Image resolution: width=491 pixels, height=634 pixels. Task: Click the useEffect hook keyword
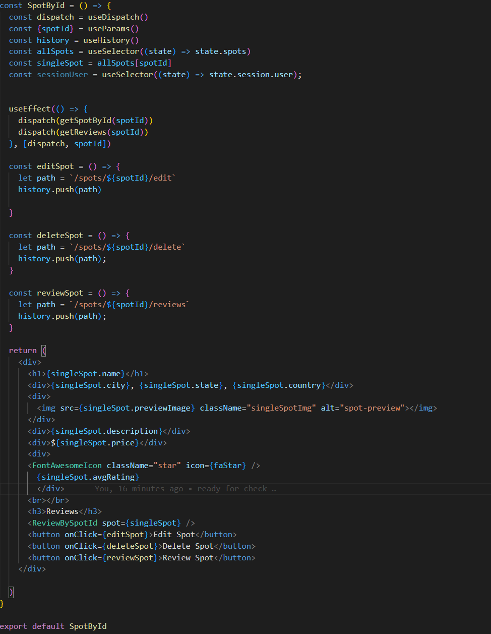(x=29, y=108)
